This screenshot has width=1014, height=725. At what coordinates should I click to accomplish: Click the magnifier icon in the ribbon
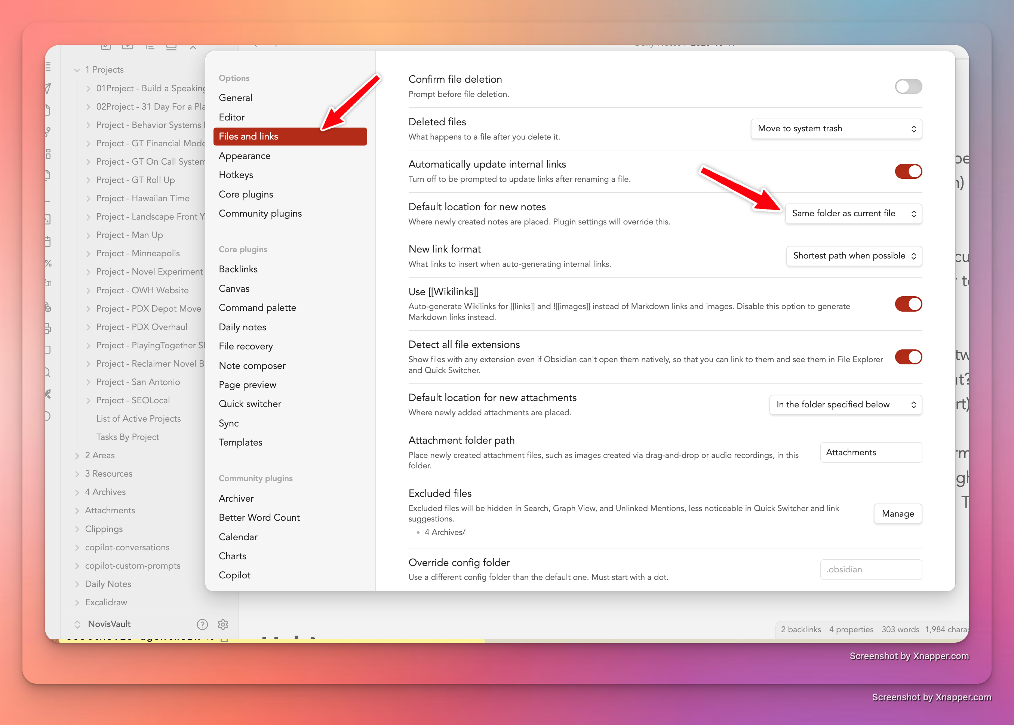pyautogui.click(x=47, y=372)
